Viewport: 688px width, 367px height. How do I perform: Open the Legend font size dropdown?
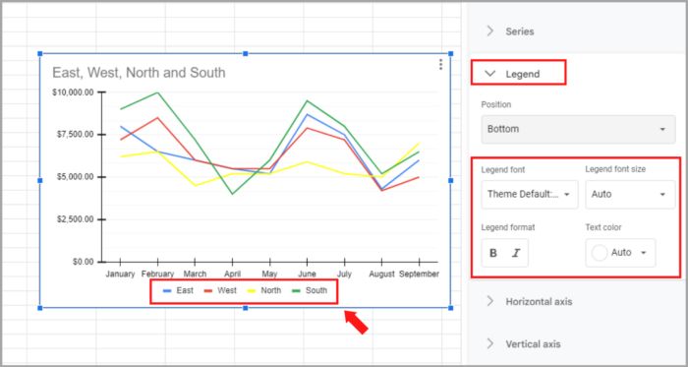click(x=630, y=194)
